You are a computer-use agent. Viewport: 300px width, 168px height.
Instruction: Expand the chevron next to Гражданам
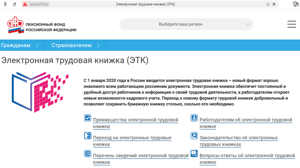[37, 45]
